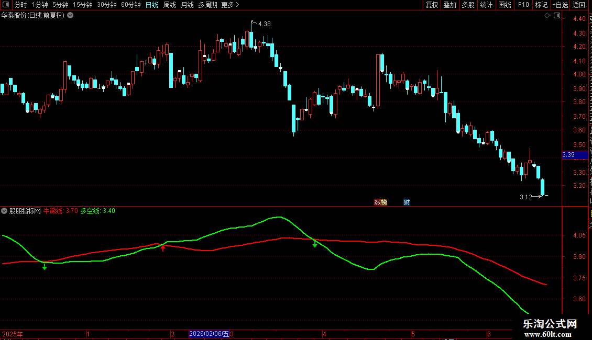Click the 华泰股份(日线.前复权) chart title
592x340 pixels.
coord(33,16)
